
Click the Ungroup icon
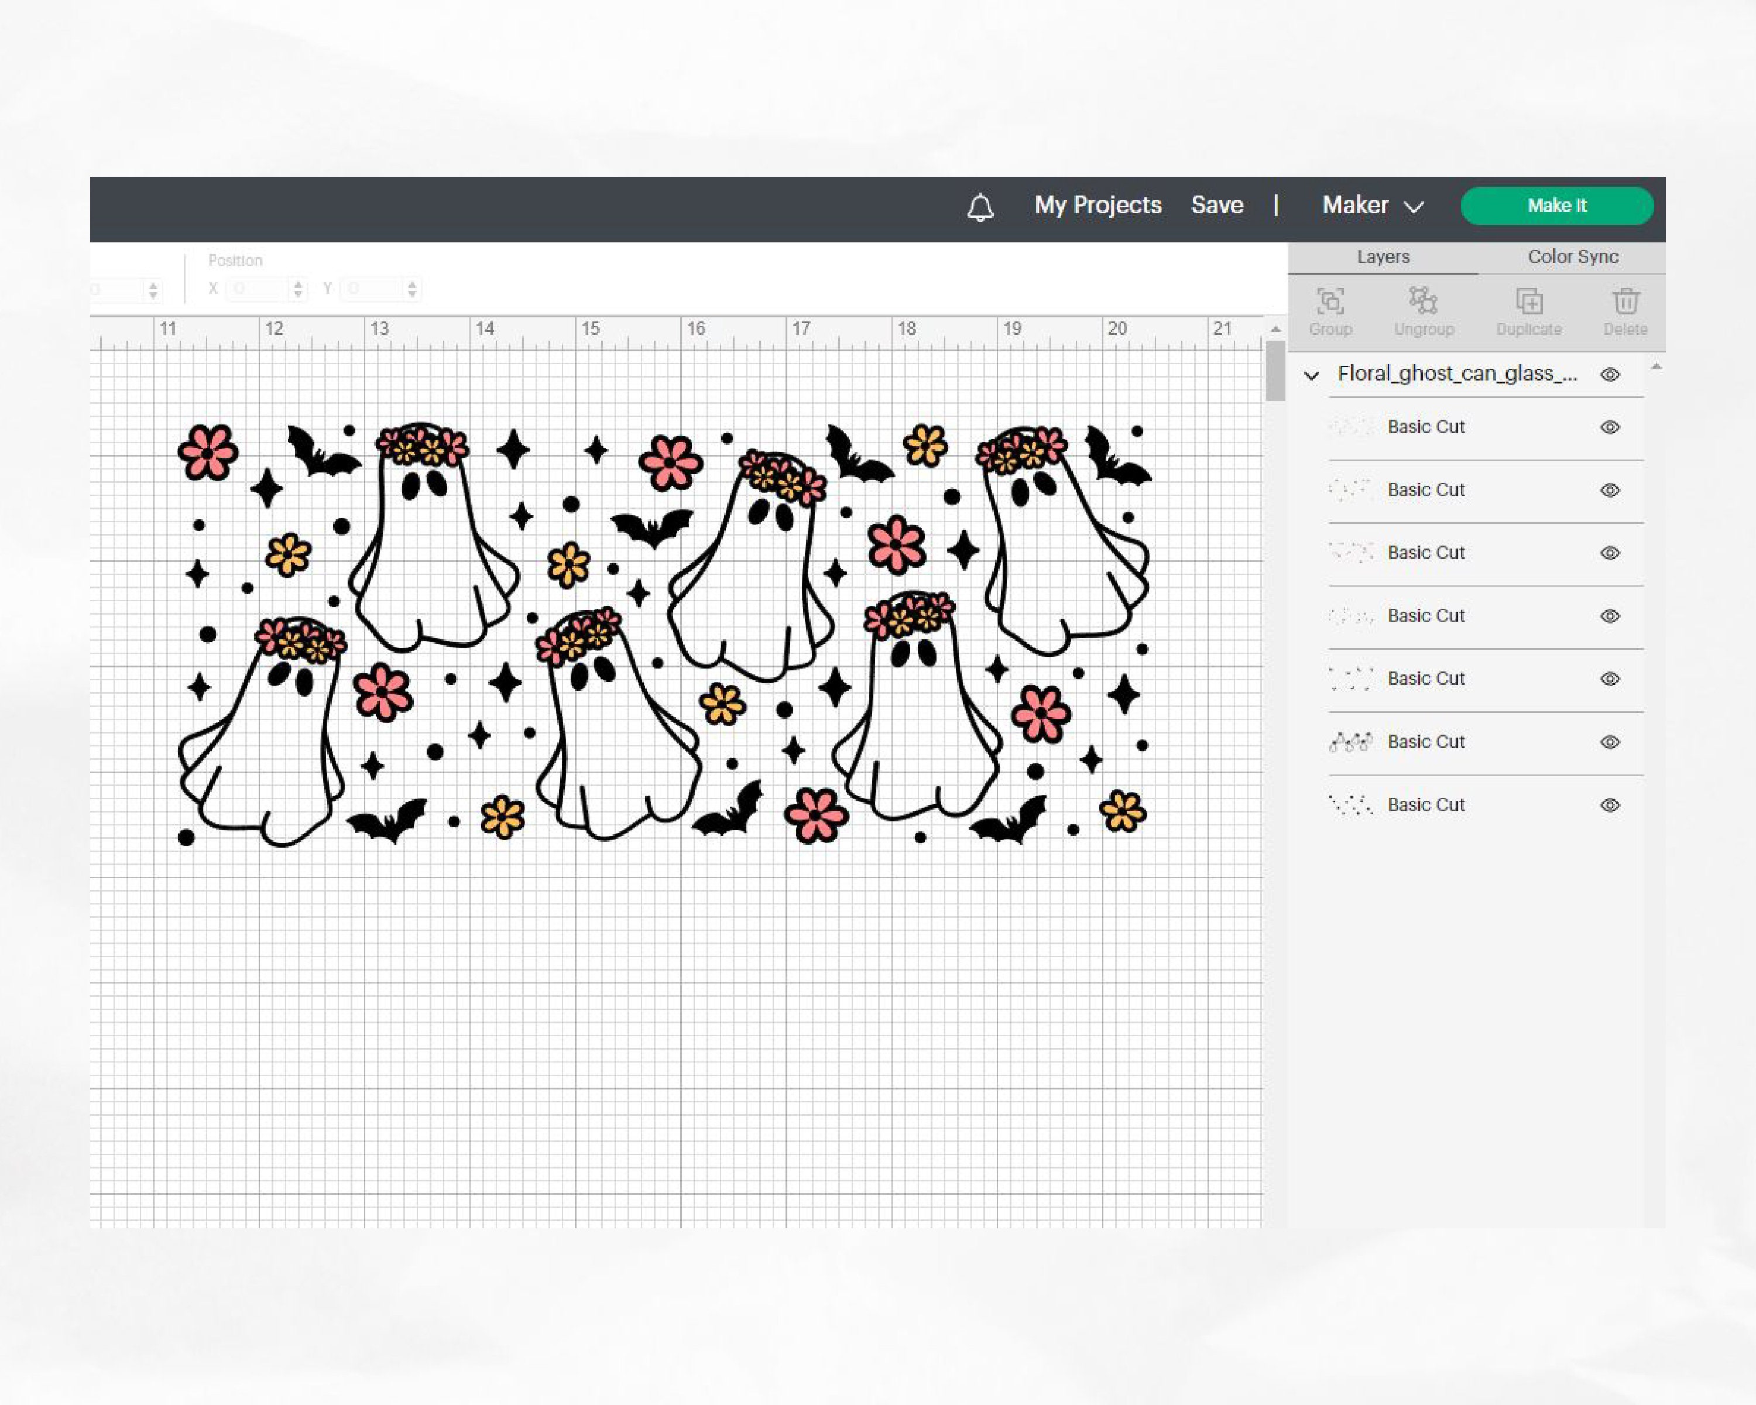(x=1424, y=311)
